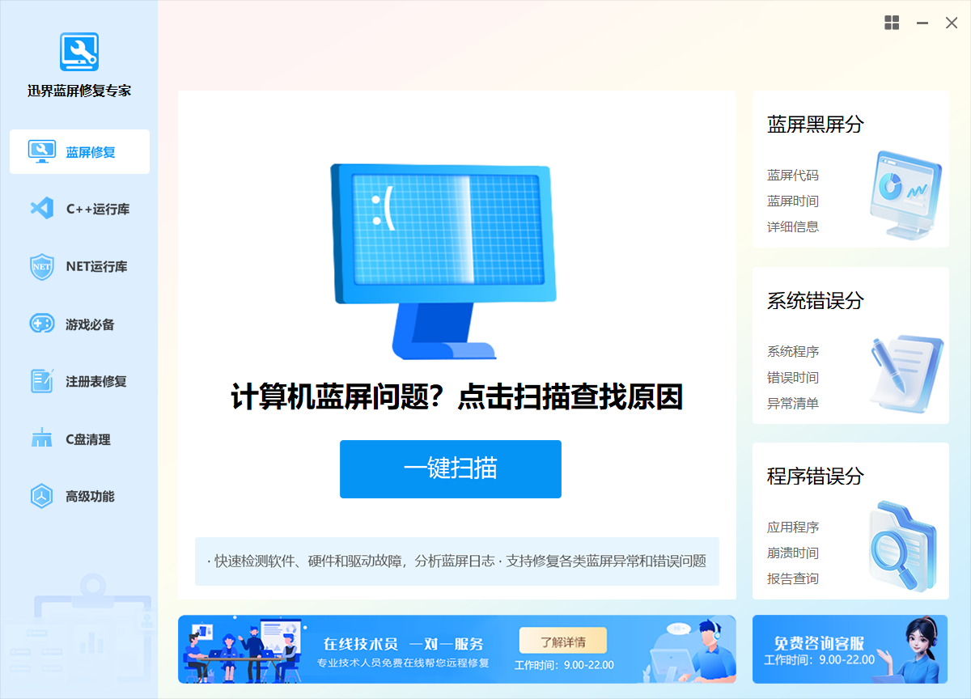Click 错误时间 in the 系统错误分 card
Viewport: 971px width, 699px height.
pos(793,378)
